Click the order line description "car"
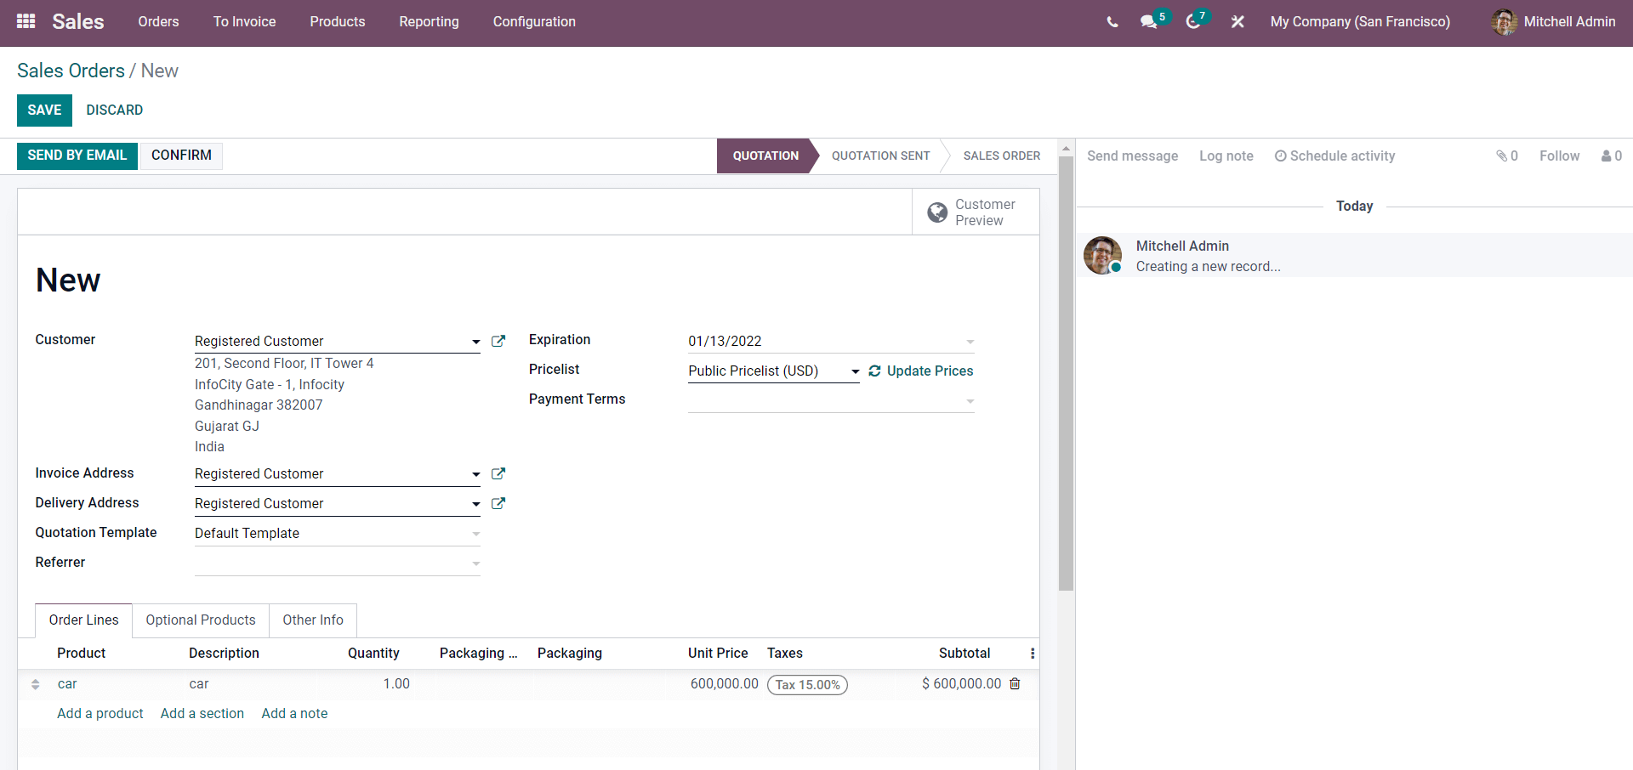The width and height of the screenshot is (1633, 770). coord(199,684)
